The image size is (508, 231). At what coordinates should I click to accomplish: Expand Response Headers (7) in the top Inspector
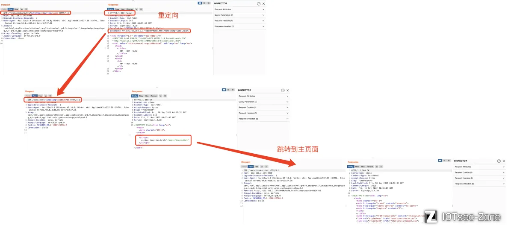239,26
